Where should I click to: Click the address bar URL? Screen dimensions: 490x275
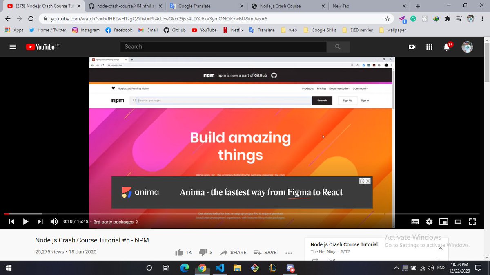[159, 19]
